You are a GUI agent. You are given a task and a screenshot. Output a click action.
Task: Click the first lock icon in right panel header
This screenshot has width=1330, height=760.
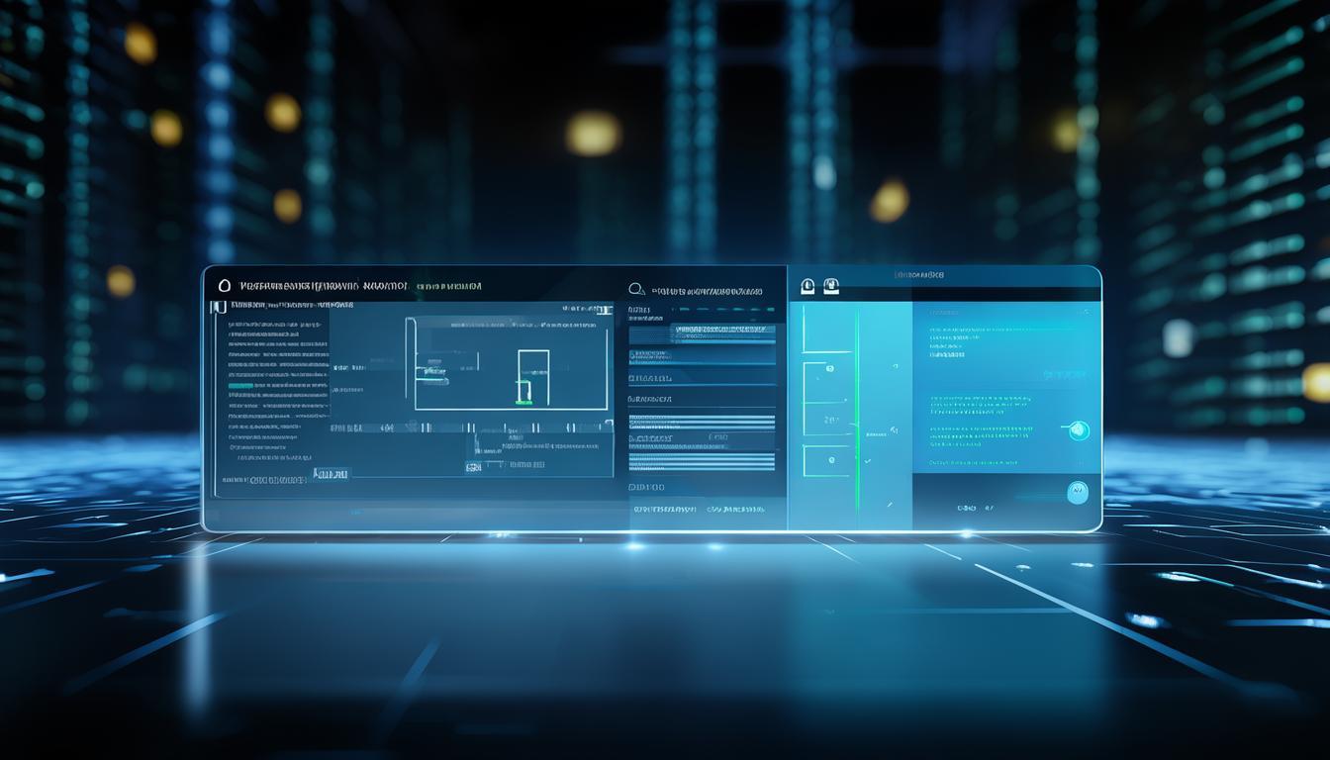point(807,287)
